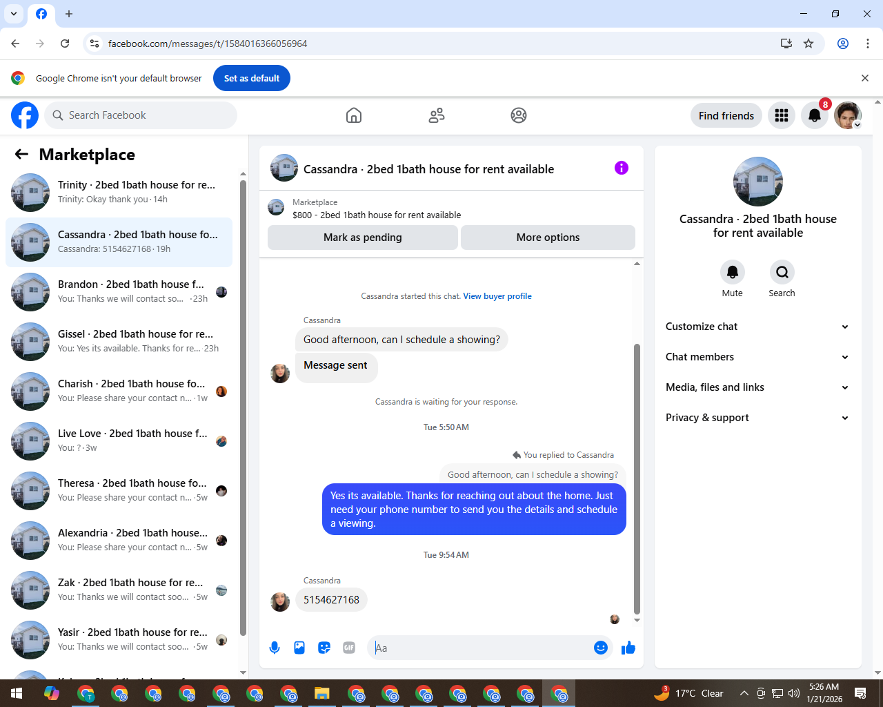Open the Groups icon in top navigation

click(519, 115)
